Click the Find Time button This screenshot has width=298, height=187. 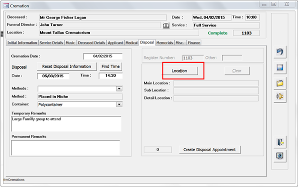point(111,66)
